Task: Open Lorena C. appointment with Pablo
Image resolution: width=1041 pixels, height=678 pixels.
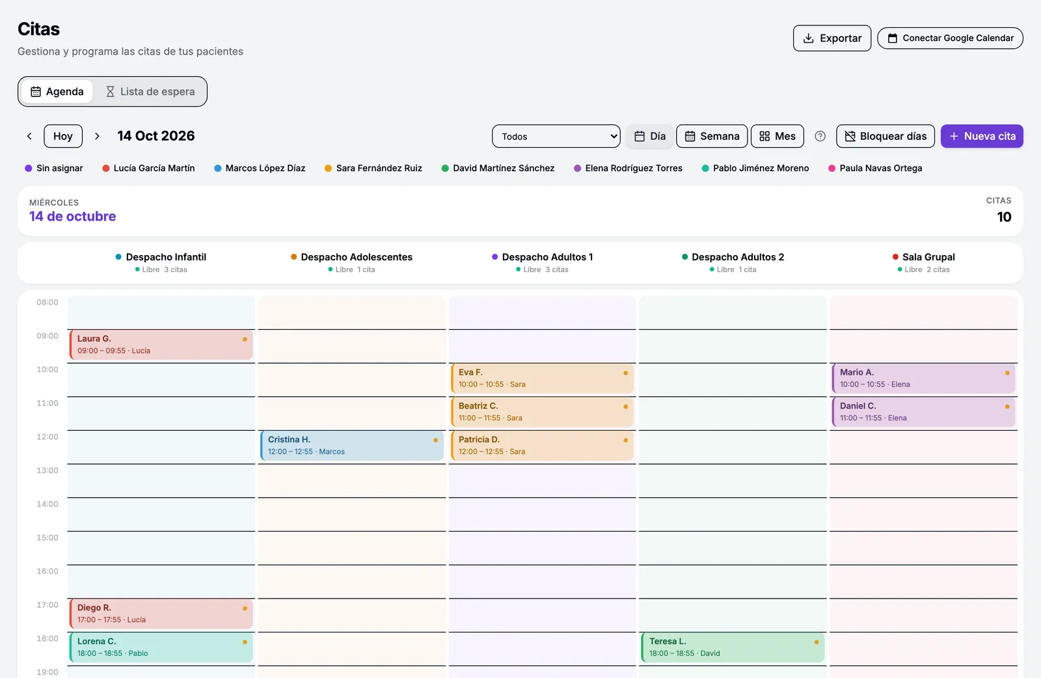Action: click(161, 647)
